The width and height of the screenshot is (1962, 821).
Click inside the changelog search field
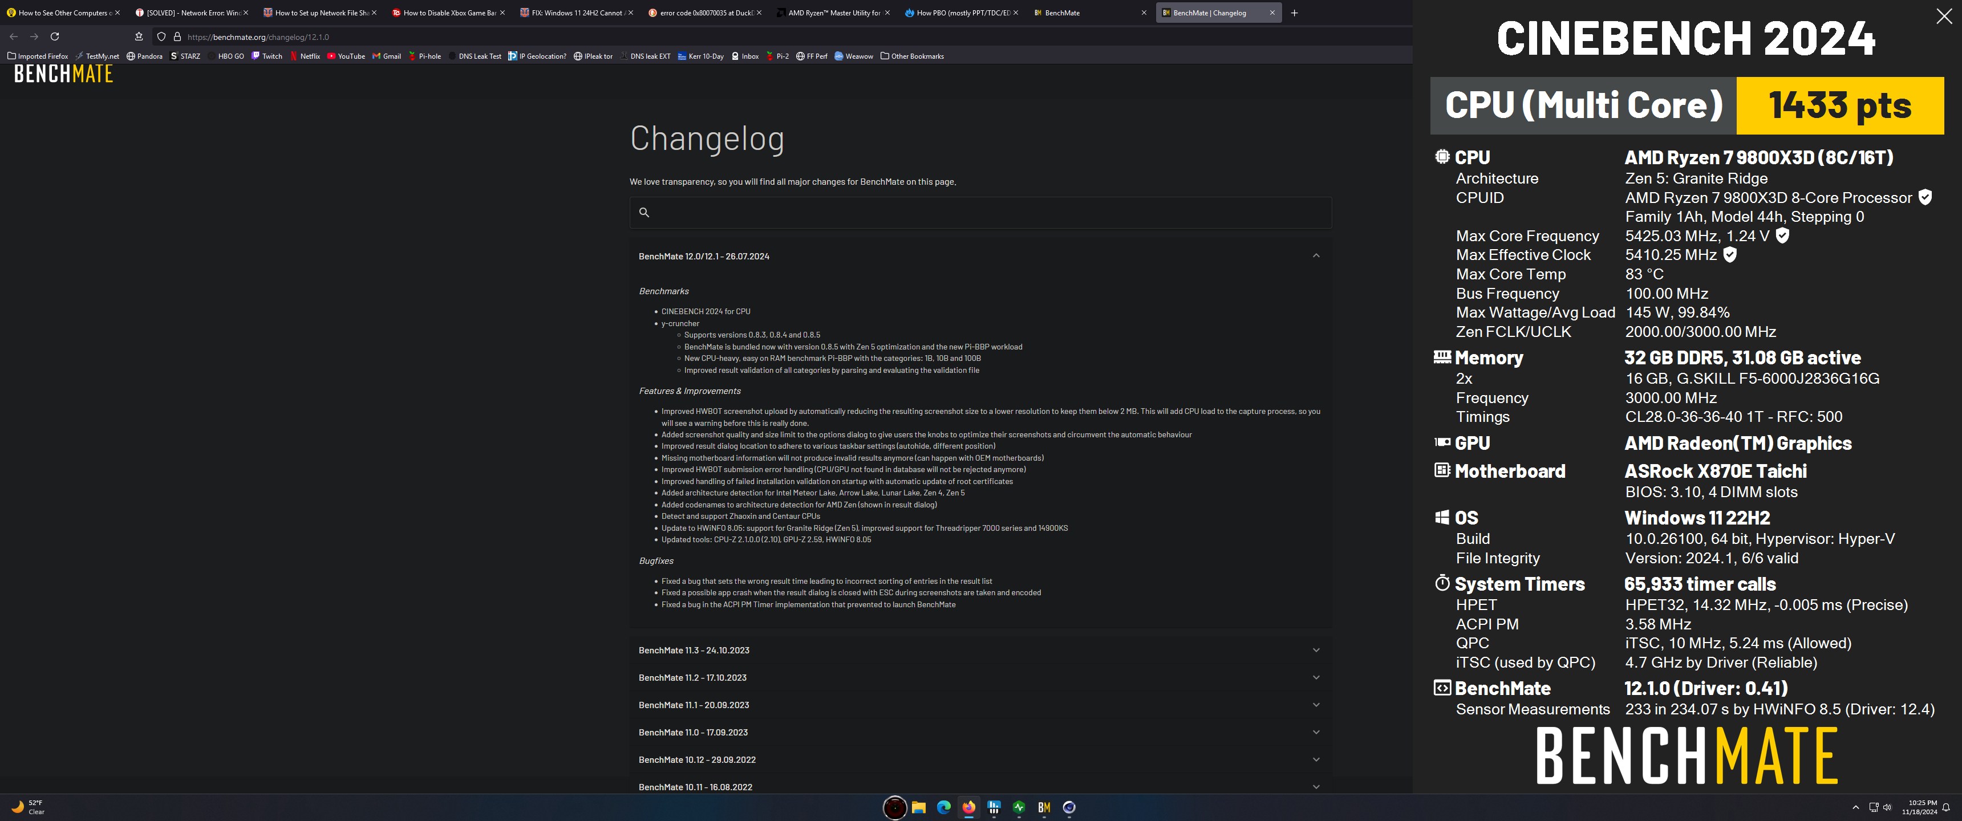tap(980, 213)
